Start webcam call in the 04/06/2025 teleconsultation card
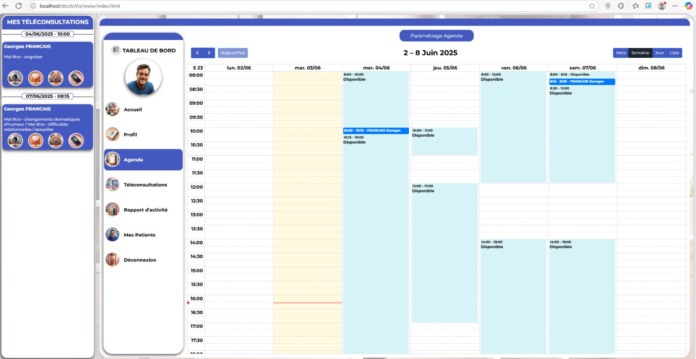 (x=15, y=78)
